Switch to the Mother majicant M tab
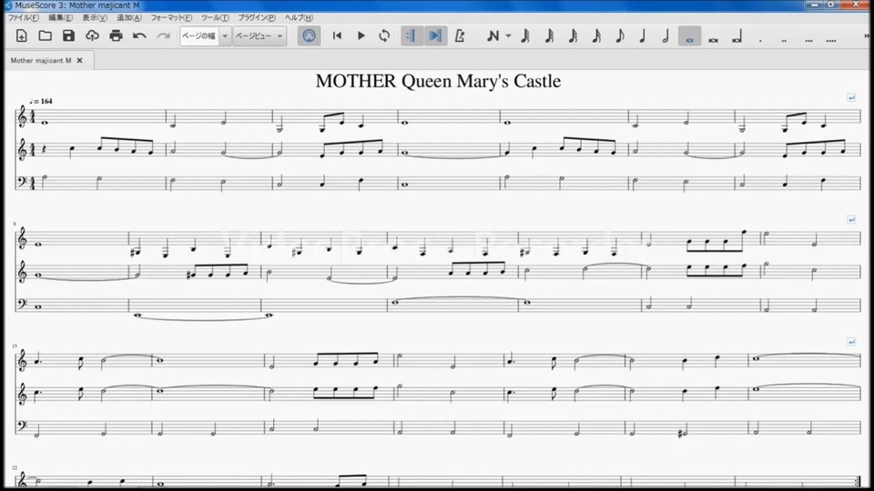The height and width of the screenshot is (491, 874). tap(41, 60)
